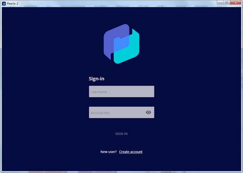
Task: Open the Create account link
Action: point(131,152)
